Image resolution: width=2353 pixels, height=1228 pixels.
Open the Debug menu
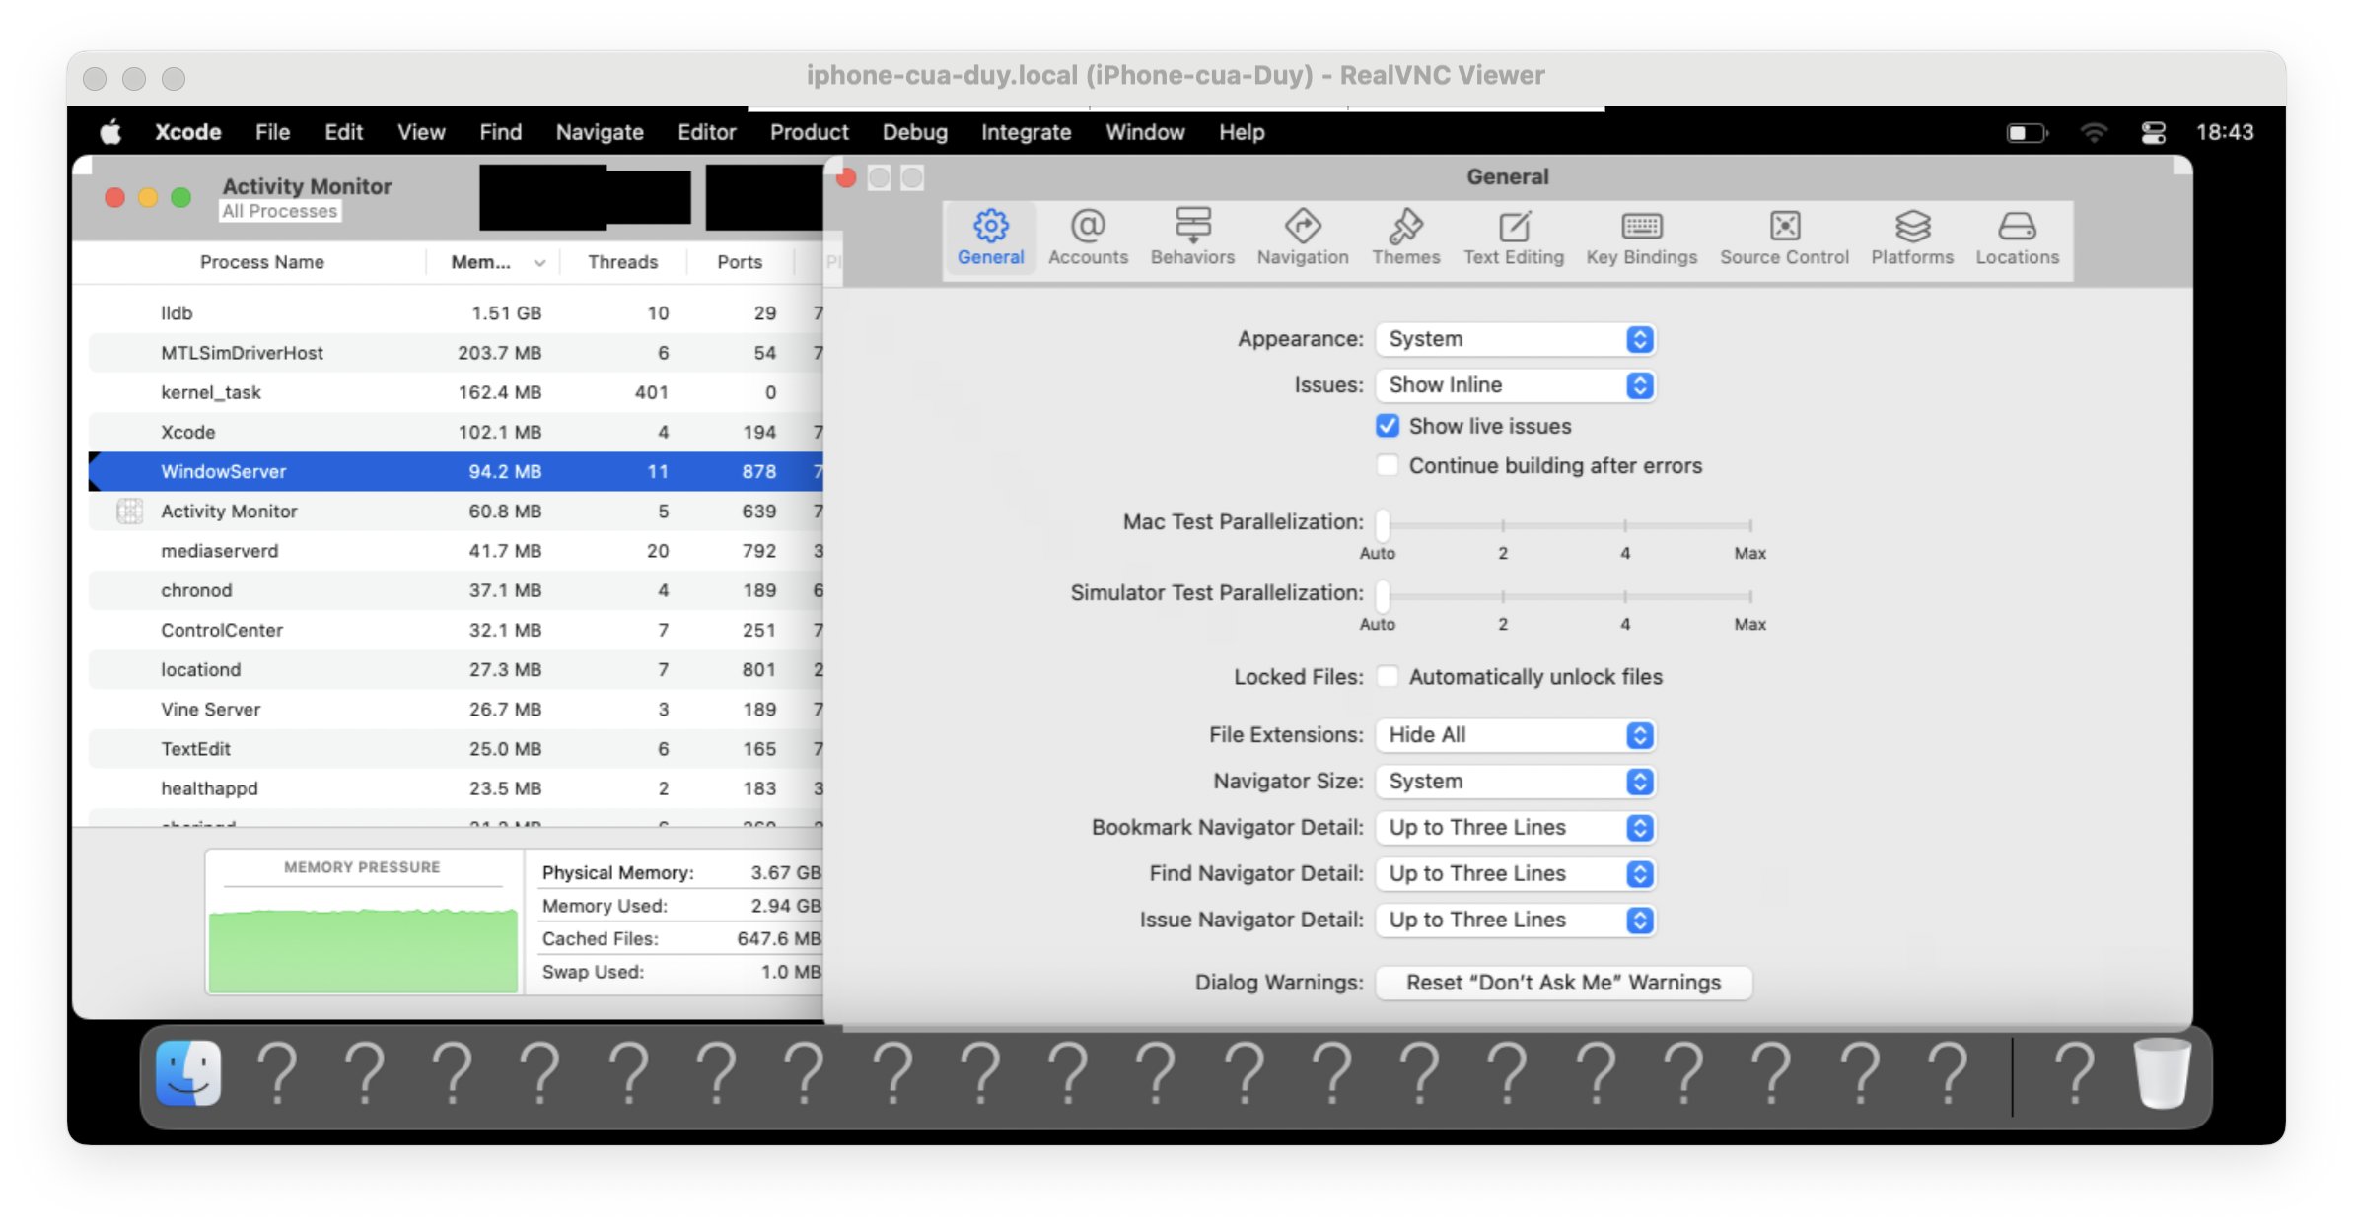[x=913, y=132]
